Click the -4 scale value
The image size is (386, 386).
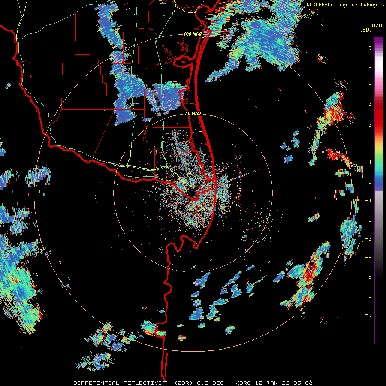click(368, 258)
